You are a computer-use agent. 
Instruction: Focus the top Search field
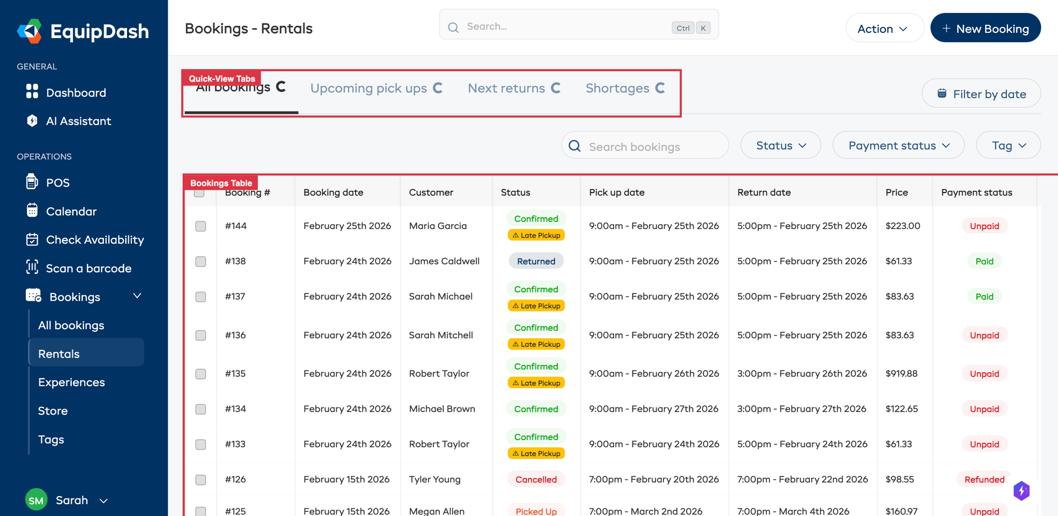coord(579,25)
